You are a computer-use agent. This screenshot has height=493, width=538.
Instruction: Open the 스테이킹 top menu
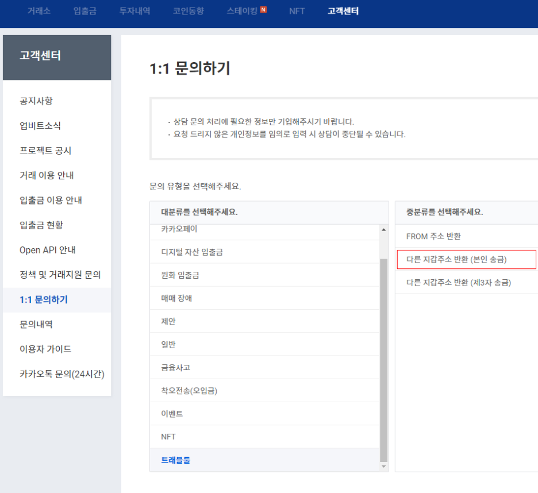point(242,11)
